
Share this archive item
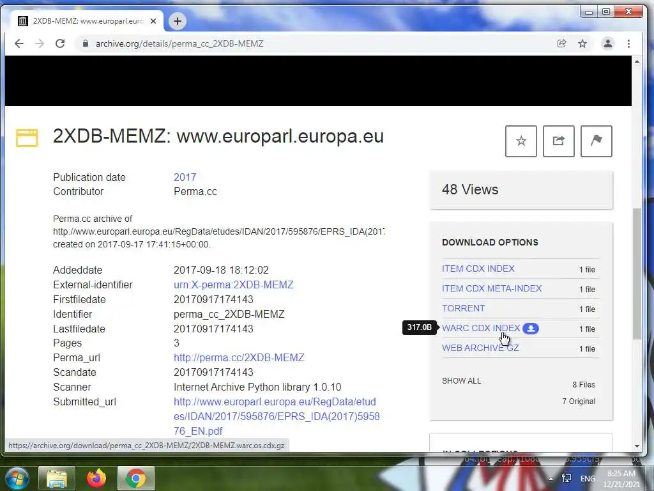click(x=558, y=141)
